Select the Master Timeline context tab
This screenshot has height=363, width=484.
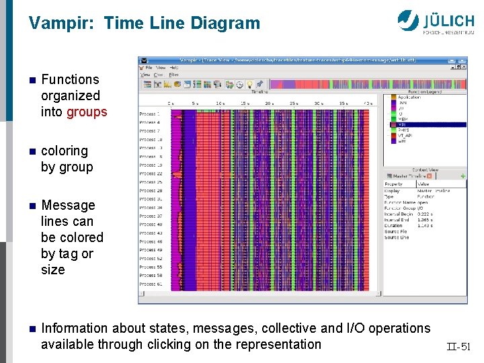(409, 176)
